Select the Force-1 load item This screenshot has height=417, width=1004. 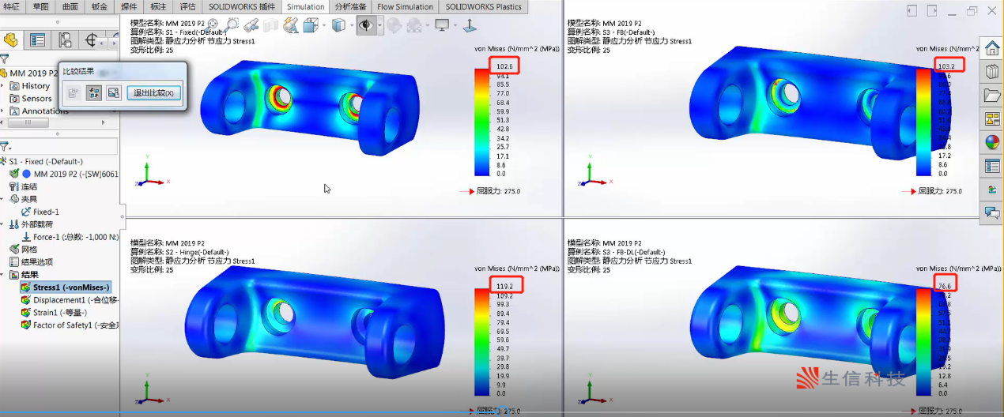pyautogui.click(x=70, y=237)
